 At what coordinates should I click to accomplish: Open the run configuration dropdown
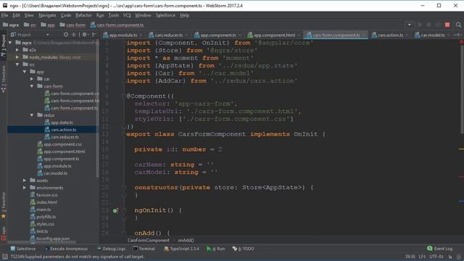(409, 25)
